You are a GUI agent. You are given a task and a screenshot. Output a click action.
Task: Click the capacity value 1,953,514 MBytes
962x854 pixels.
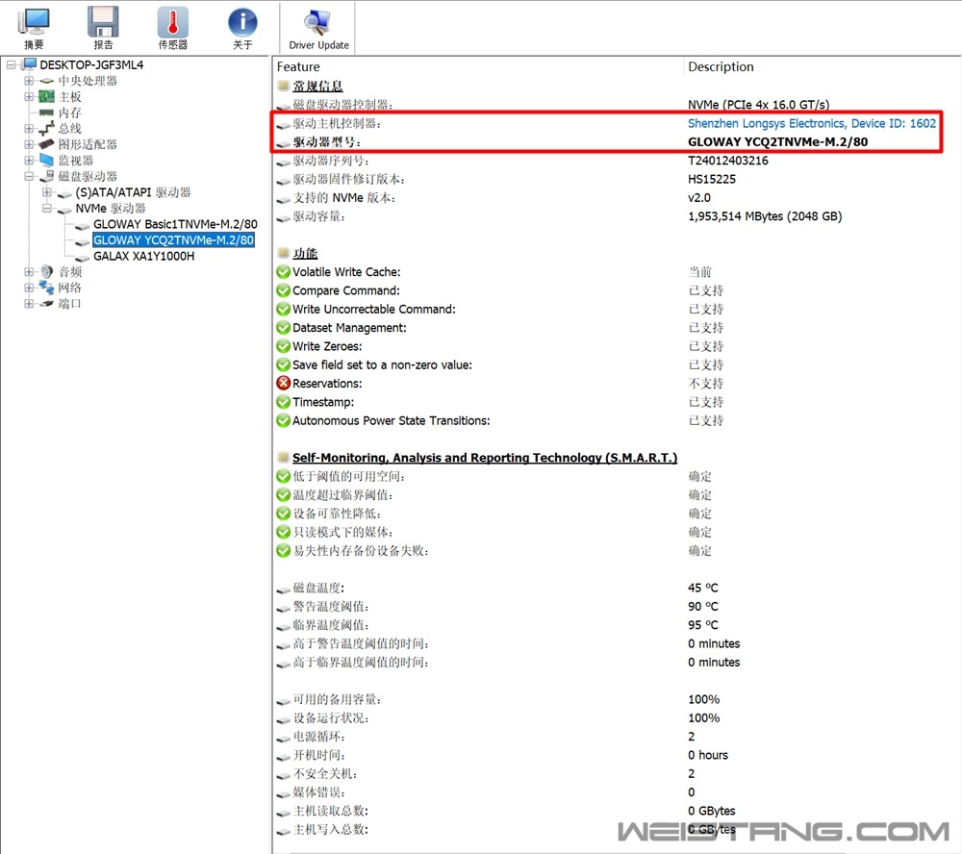pyautogui.click(x=765, y=216)
